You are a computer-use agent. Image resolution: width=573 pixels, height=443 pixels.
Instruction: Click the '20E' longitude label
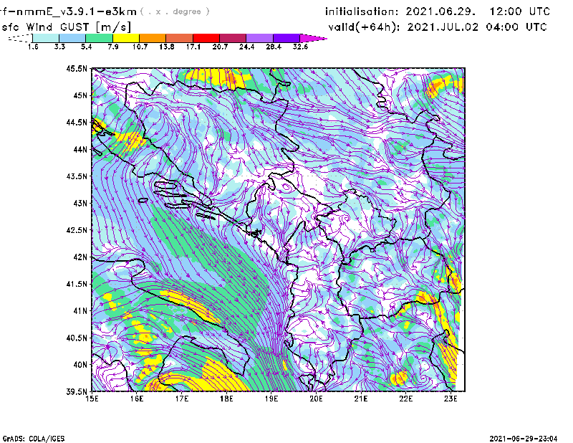click(316, 399)
